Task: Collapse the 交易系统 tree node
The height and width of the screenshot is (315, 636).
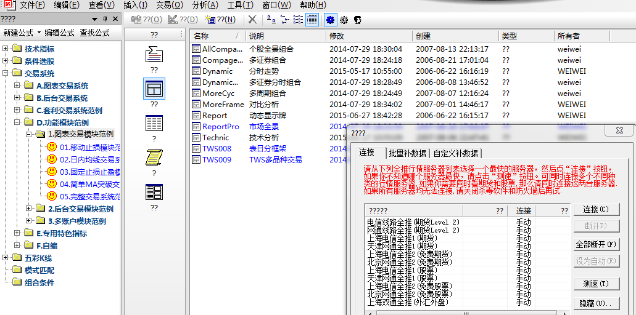Action: (x=6, y=73)
